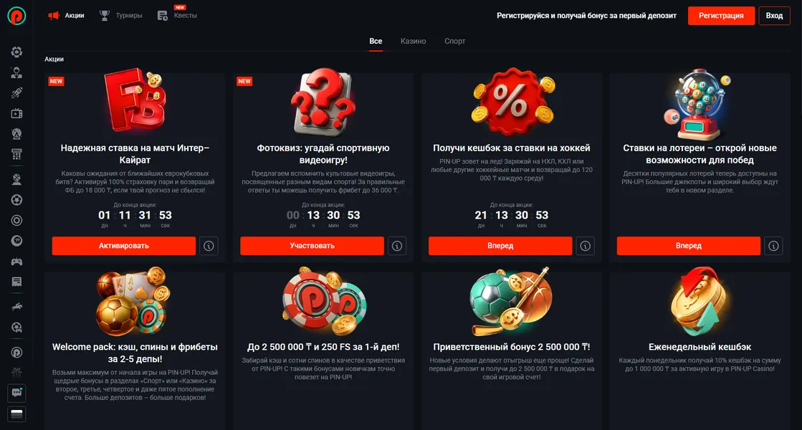This screenshot has width=802, height=430.
Task: Show info for hockey cashback promo
Action: 585,246
